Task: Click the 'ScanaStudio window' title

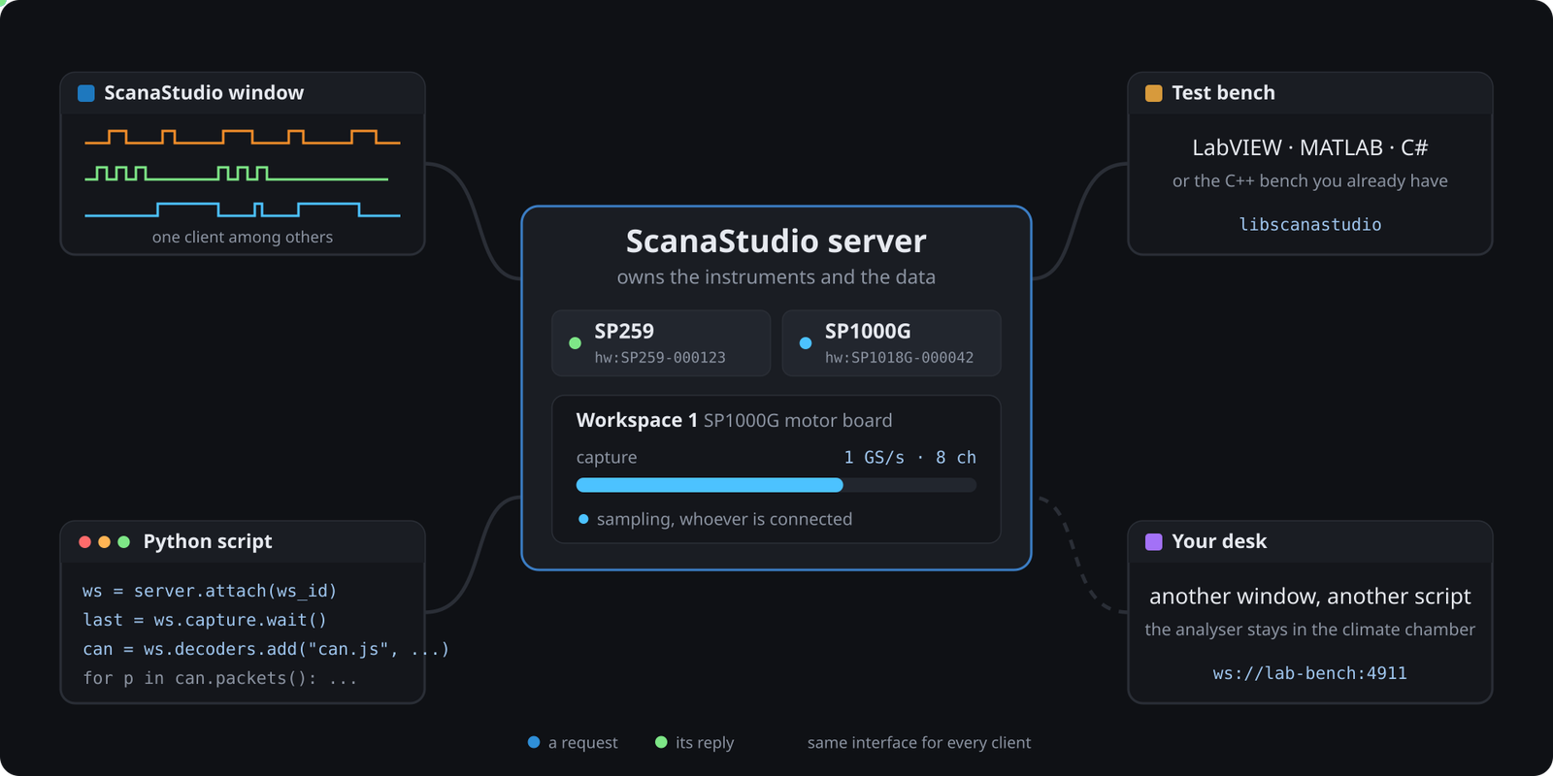Action: click(x=204, y=93)
